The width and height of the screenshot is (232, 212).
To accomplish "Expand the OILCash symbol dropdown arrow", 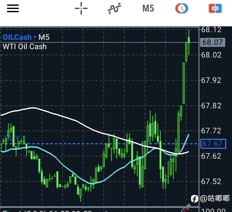I will pos(35,37).
